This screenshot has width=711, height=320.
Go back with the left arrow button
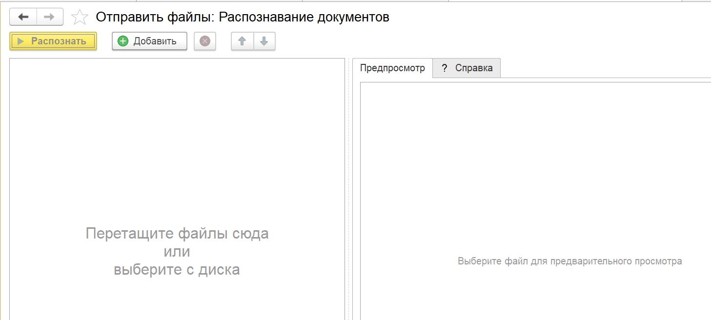(23, 17)
